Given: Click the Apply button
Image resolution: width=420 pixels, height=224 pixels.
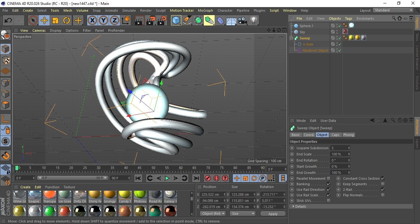Looking at the screenshot, I should (x=273, y=214).
